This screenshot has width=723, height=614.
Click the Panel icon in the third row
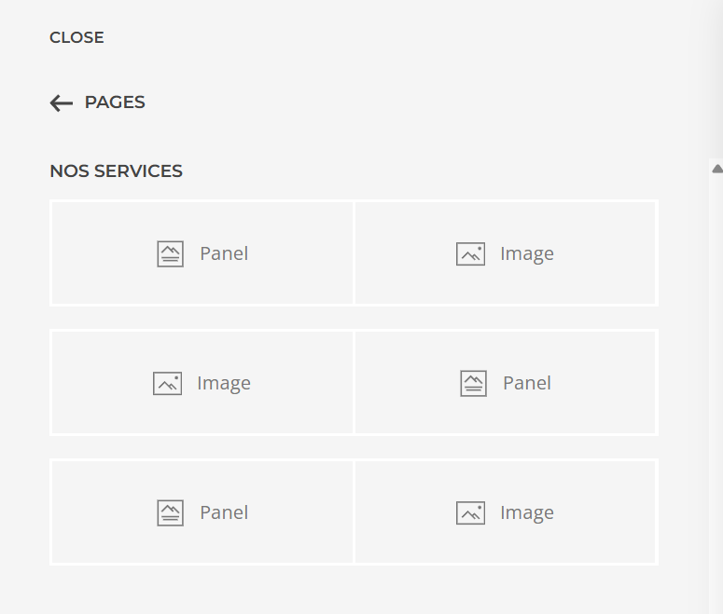pos(170,512)
